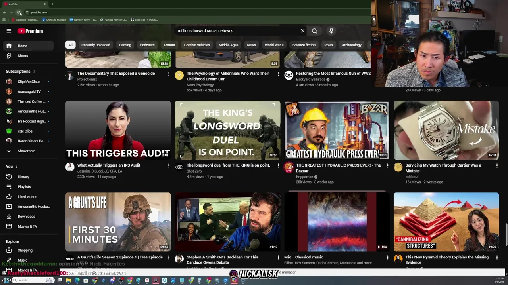Open the YouTube hamburger guide menu
The width and height of the screenshot is (508, 285).
(x=9, y=31)
